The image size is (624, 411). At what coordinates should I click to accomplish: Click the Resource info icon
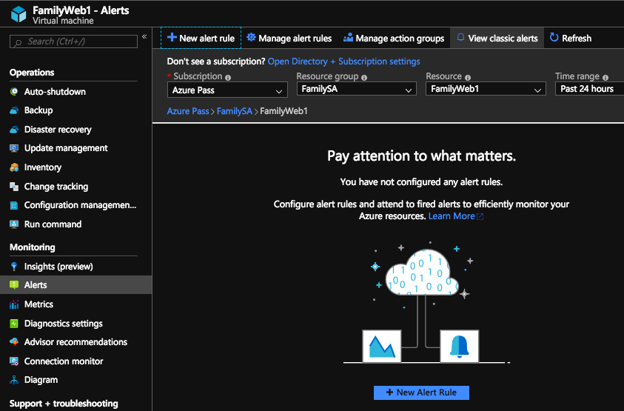click(x=468, y=78)
